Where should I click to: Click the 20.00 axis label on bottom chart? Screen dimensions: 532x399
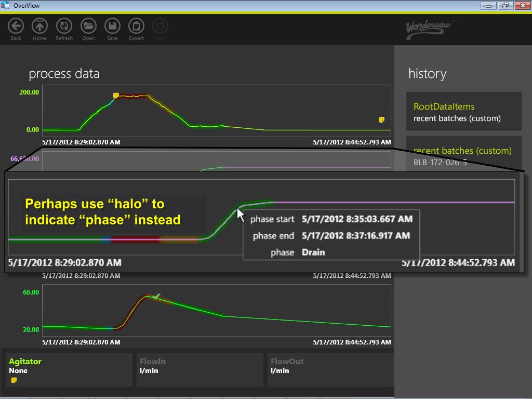[x=31, y=329]
